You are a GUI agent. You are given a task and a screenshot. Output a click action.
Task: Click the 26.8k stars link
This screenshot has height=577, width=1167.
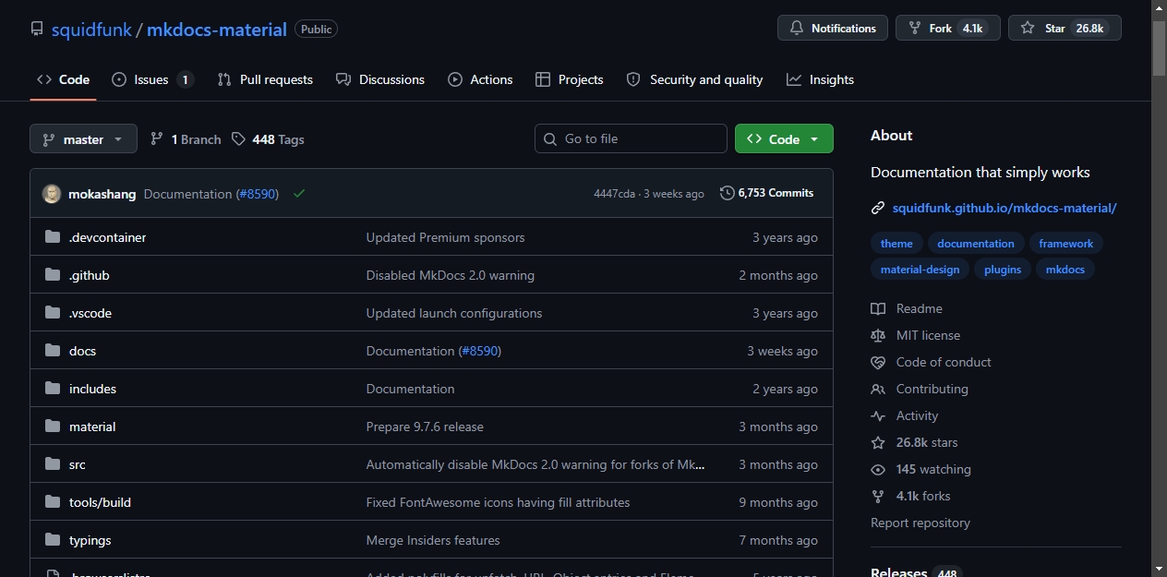point(927,442)
